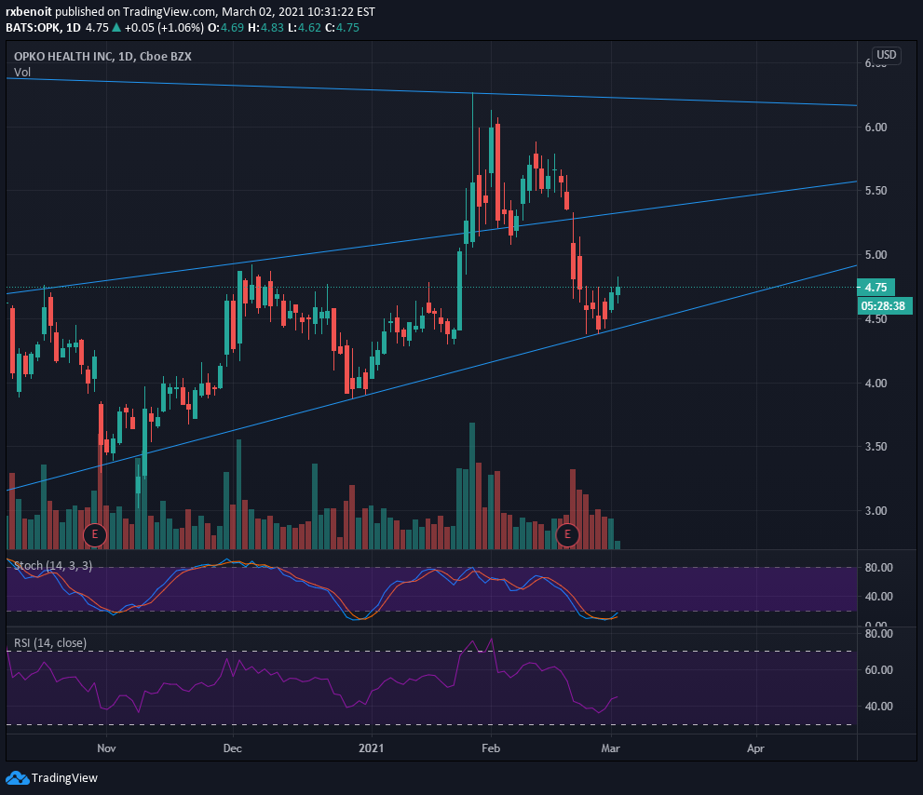Screen dimensions: 923x795
Task: Click the 5.50 price axis label
Action: [875, 191]
